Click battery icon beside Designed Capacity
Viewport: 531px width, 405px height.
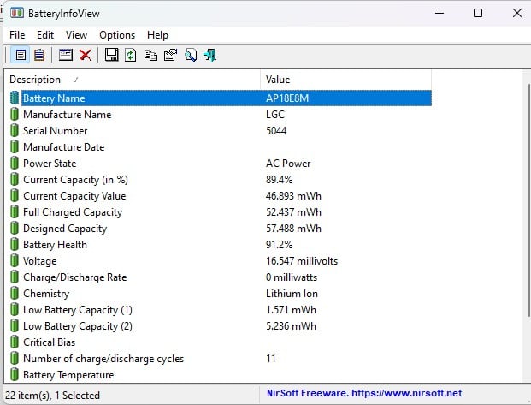[15, 229]
